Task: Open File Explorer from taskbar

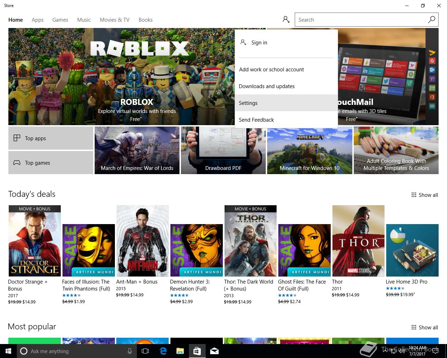Action: pyautogui.click(x=180, y=351)
